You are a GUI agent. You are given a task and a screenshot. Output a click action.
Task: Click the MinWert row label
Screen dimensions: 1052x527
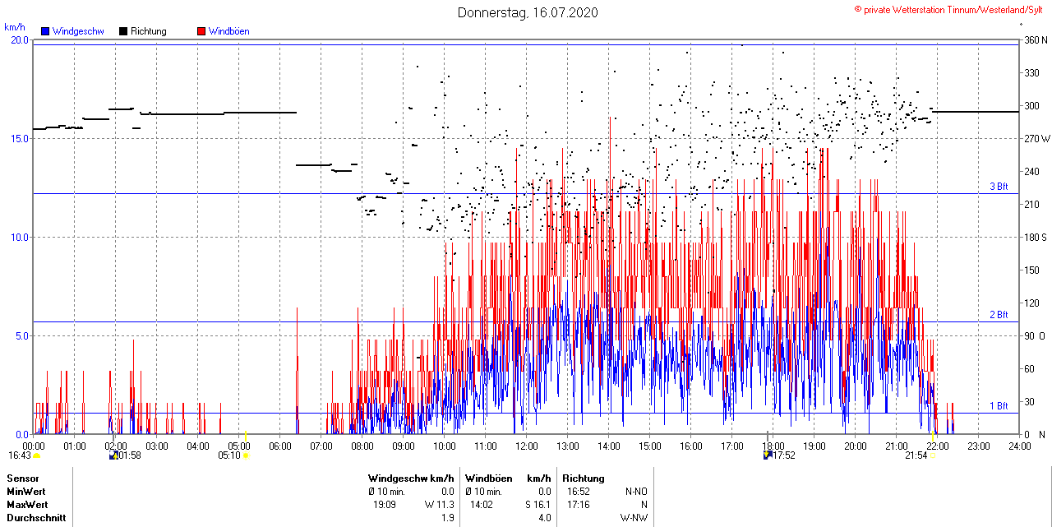pyautogui.click(x=27, y=492)
